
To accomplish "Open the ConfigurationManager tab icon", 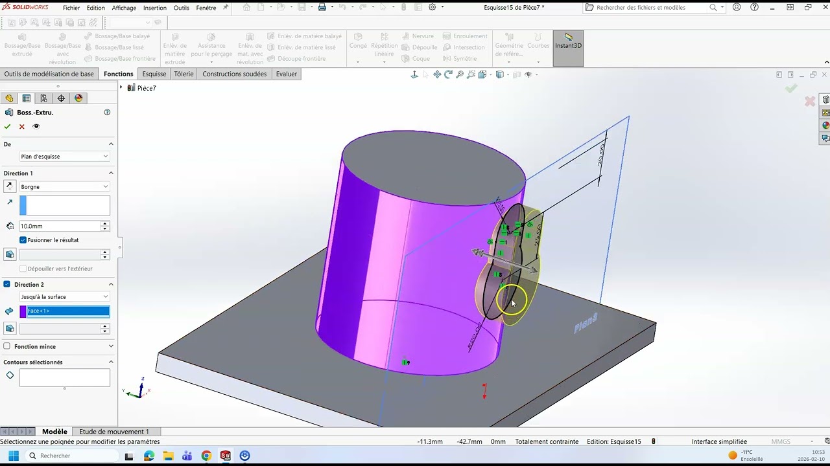I will click(43, 98).
